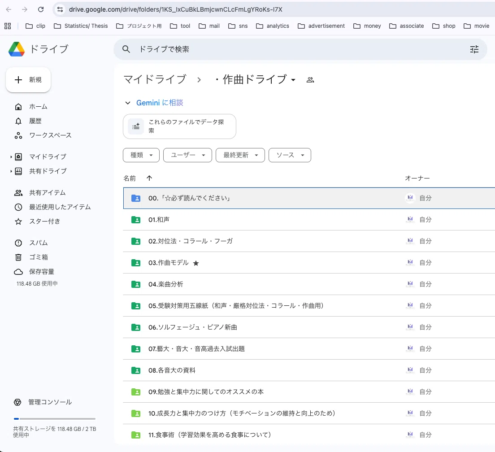Select 06.ソルフェージュ・ピアノ新曲 folder name
This screenshot has height=452, width=495.
point(192,327)
